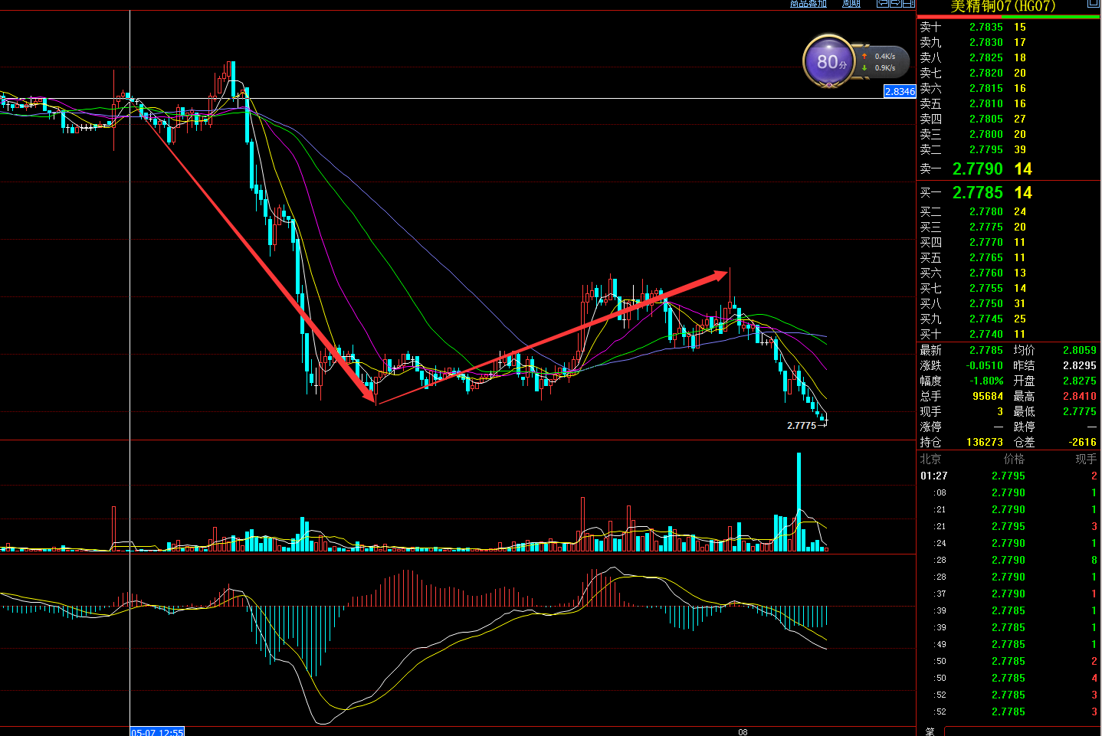Click the split-panel layout icon
1102x736 pixels.
pos(909,4)
